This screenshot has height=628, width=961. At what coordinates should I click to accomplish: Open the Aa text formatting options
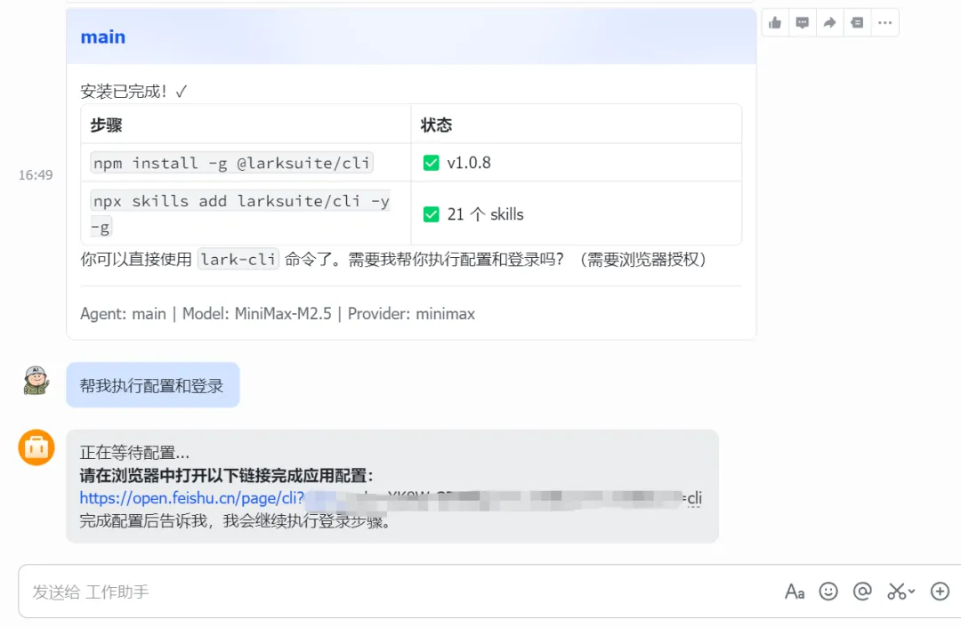(795, 592)
